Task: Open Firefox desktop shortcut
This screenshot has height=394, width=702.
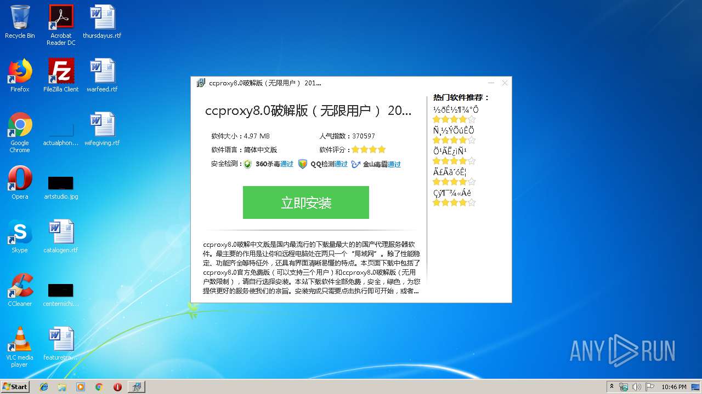Action: click(20, 76)
